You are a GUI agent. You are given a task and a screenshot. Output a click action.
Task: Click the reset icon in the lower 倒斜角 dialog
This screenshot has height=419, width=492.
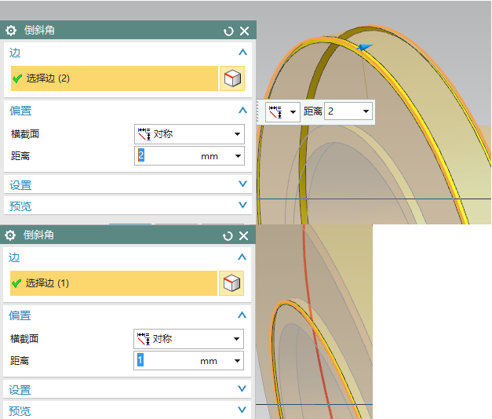click(x=228, y=235)
